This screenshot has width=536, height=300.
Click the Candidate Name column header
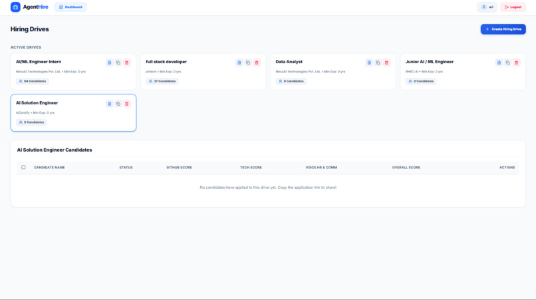click(49, 168)
